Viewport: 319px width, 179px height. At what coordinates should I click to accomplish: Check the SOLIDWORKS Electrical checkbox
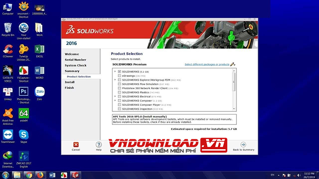(x=119, y=97)
